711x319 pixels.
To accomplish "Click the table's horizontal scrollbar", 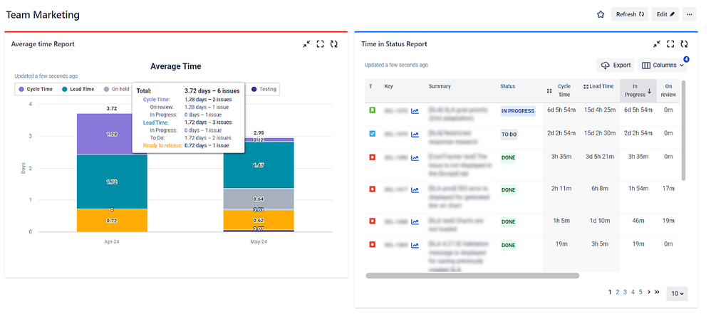I will pyautogui.click(x=472, y=276).
